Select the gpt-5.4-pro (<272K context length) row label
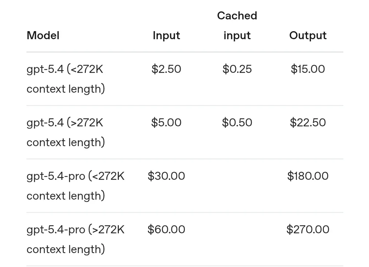369x267 pixels. [x=75, y=186]
